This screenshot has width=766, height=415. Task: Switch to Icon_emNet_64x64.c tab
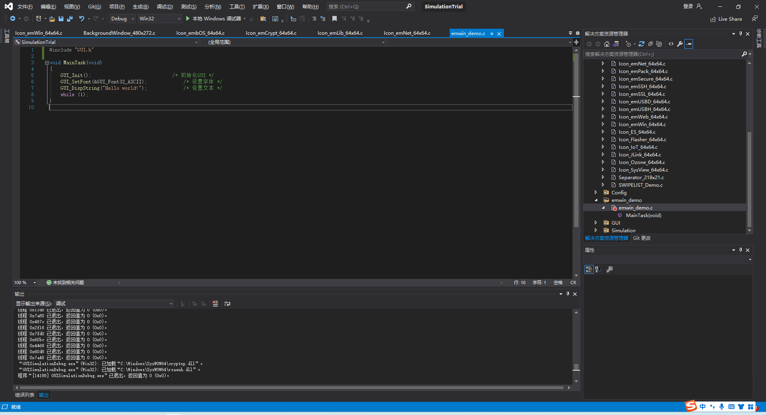click(x=407, y=33)
